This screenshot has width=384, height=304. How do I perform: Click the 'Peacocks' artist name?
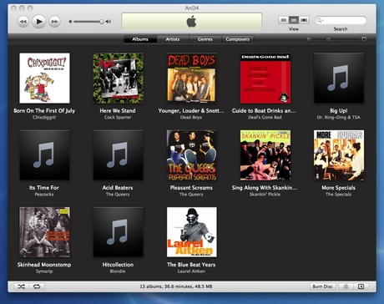click(44, 195)
